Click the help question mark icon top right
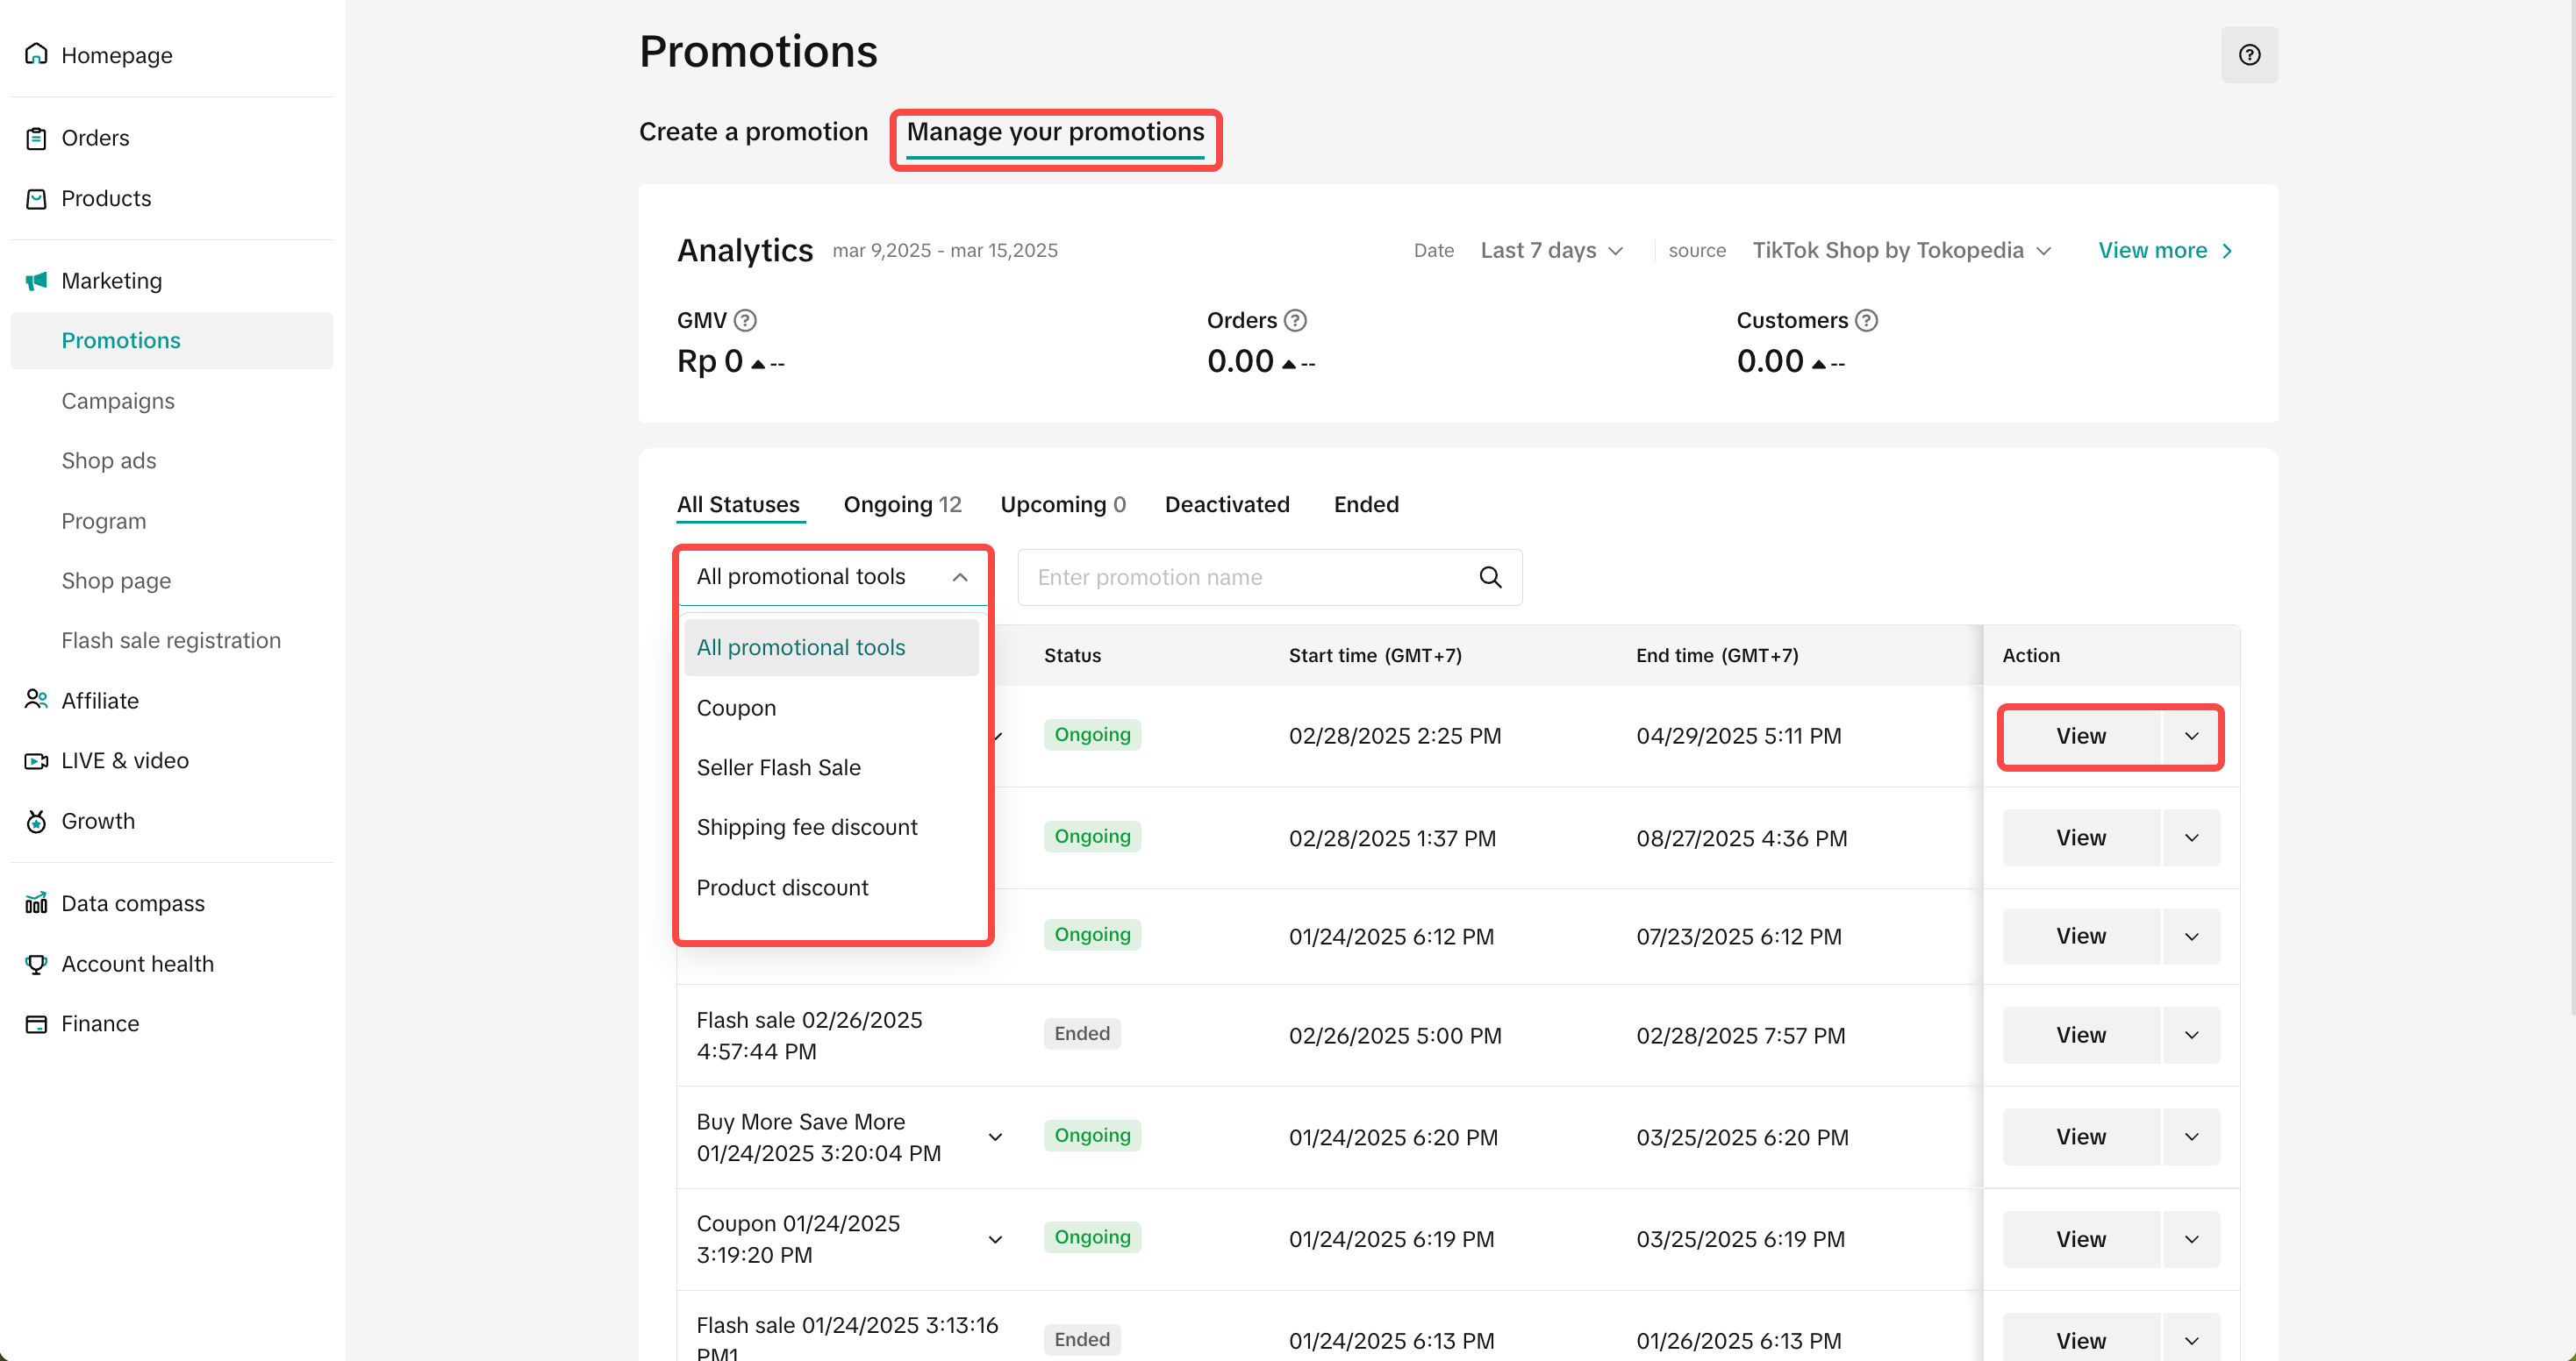This screenshot has width=2576, height=1361. [x=2248, y=55]
